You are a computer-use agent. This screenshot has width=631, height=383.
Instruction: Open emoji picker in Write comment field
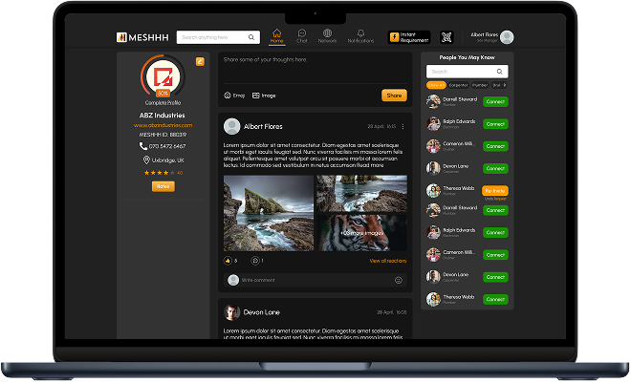(x=399, y=280)
